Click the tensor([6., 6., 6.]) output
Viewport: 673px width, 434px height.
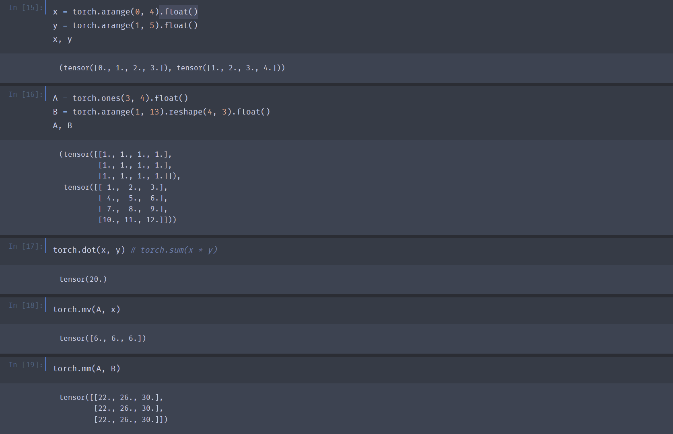tap(103, 338)
